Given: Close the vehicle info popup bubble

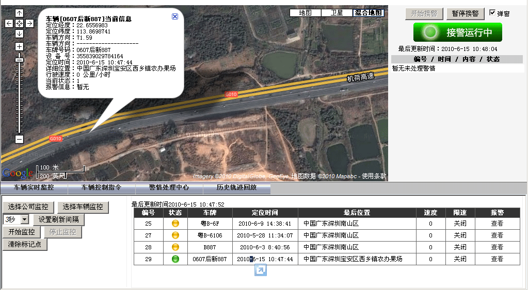Looking at the screenshot, I should coord(174,16).
